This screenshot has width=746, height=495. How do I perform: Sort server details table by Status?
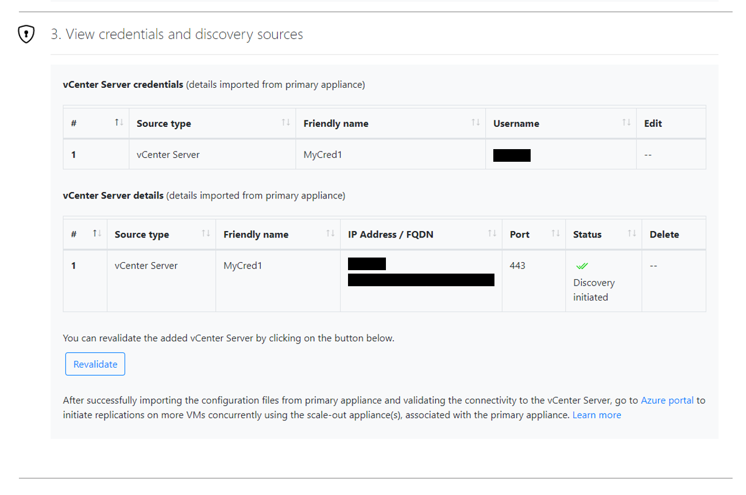(632, 233)
